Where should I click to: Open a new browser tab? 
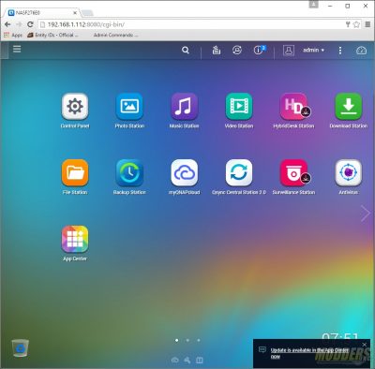tap(87, 13)
